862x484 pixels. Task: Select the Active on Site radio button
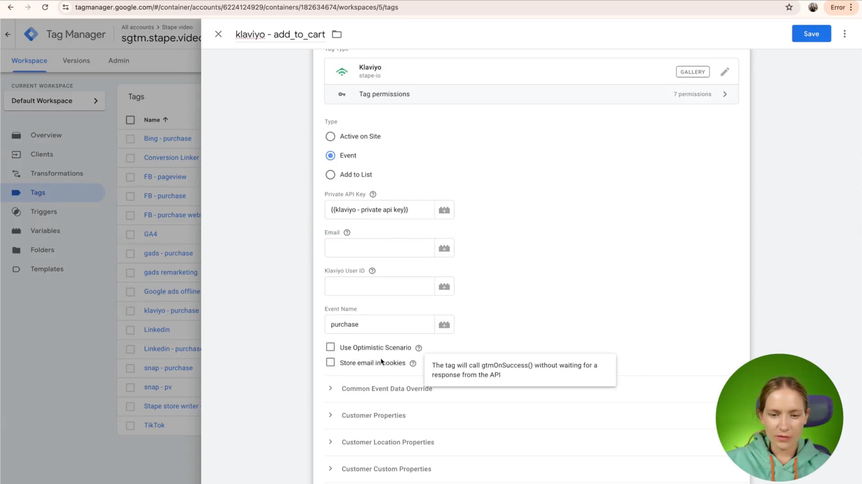tap(330, 136)
